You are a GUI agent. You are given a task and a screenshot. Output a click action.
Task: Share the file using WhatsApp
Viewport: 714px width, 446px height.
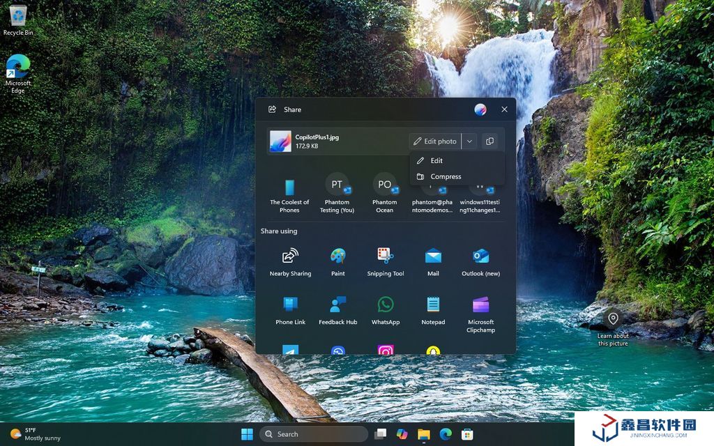[386, 310]
